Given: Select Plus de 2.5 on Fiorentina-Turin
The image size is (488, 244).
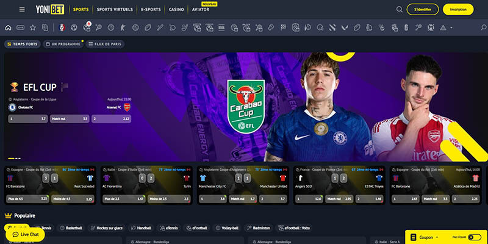Looking at the screenshot, I should pyautogui.click(x=124, y=199).
